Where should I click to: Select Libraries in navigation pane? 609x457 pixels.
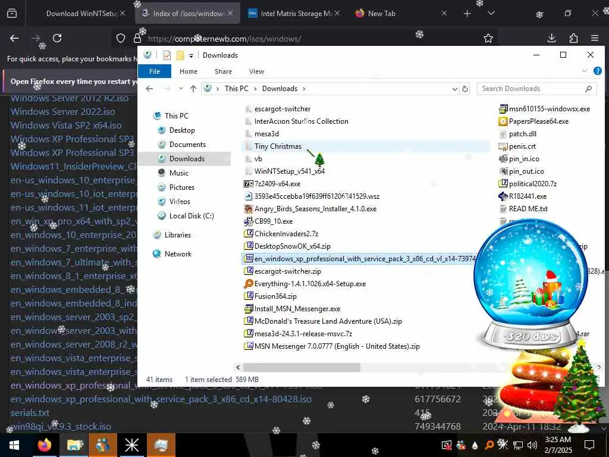(x=177, y=234)
